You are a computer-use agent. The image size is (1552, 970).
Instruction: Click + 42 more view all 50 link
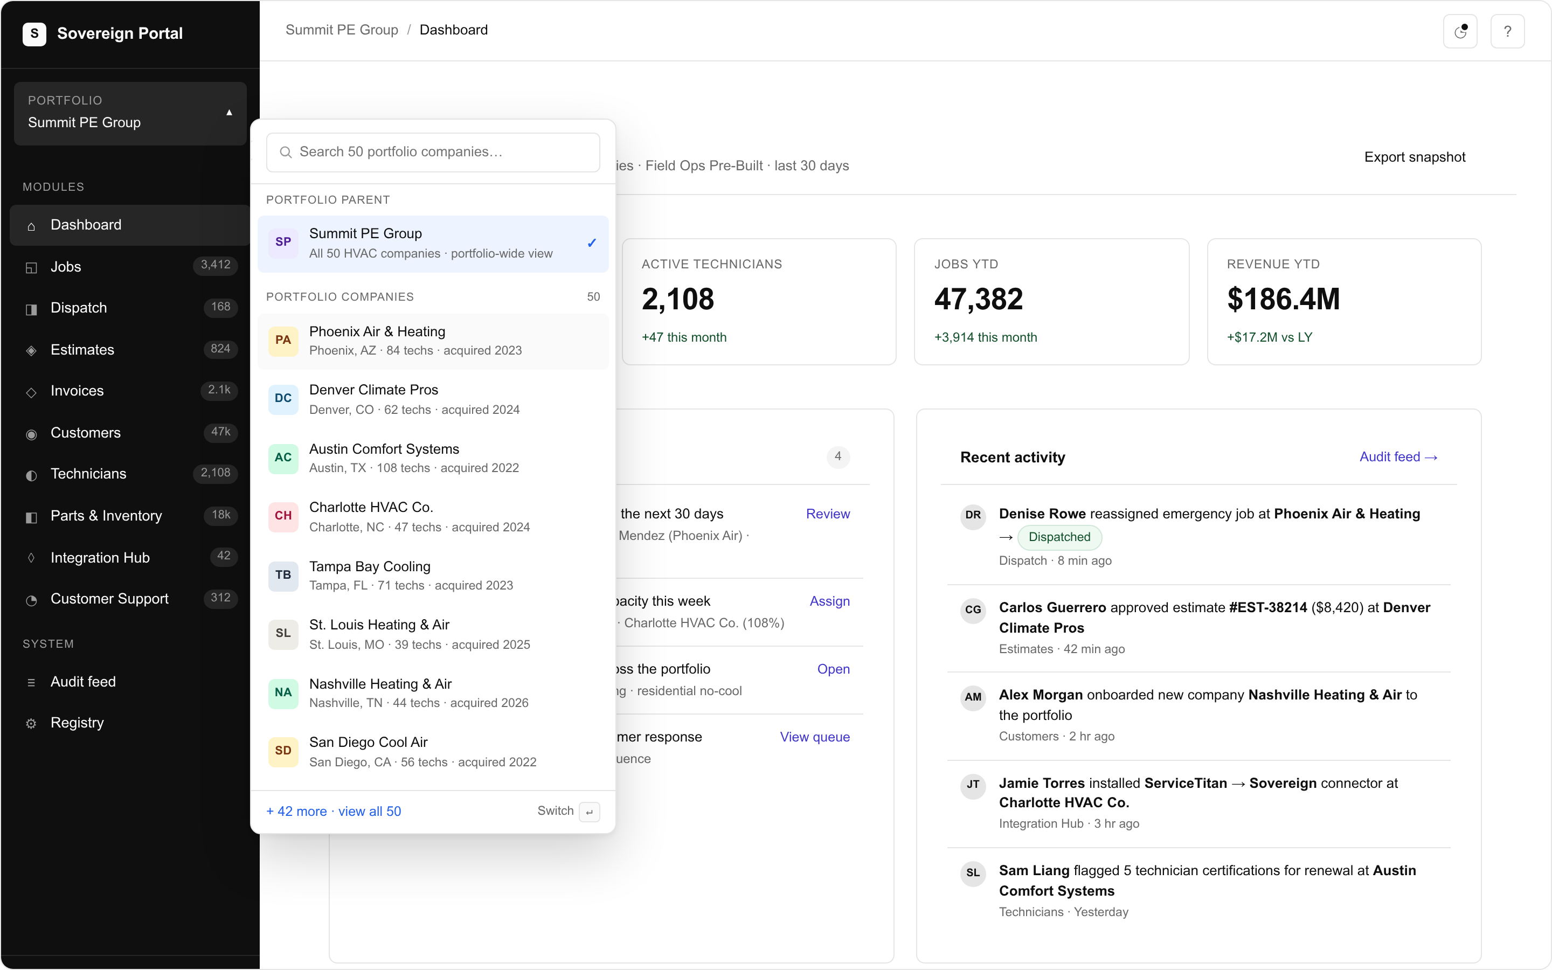[334, 812]
